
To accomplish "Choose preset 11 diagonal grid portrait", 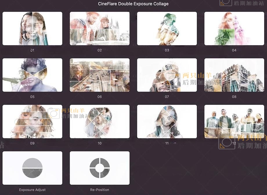I will coord(167,122).
